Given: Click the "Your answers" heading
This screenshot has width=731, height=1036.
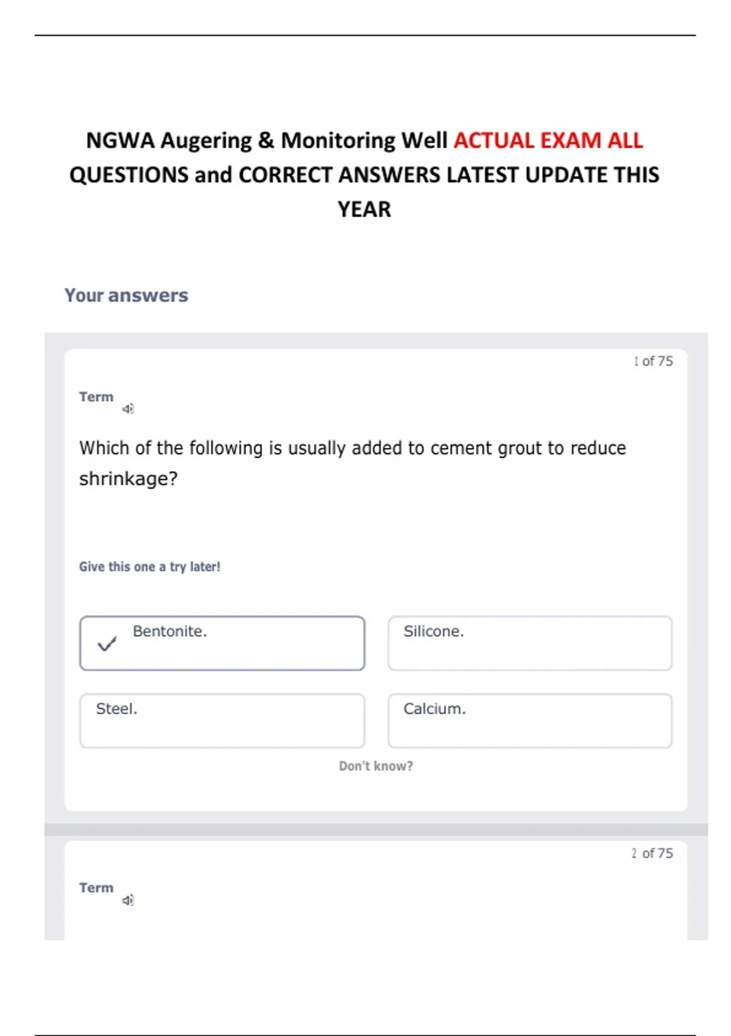Looking at the screenshot, I should (127, 296).
